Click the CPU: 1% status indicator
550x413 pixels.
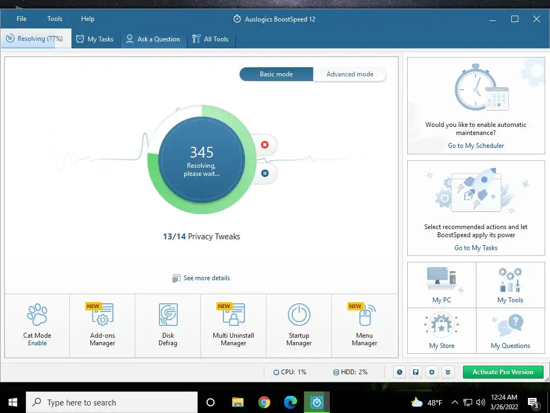[290, 372]
